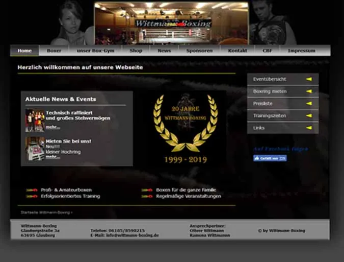Open the Kontakt page
This screenshot has width=344, height=262.
tap(237, 51)
